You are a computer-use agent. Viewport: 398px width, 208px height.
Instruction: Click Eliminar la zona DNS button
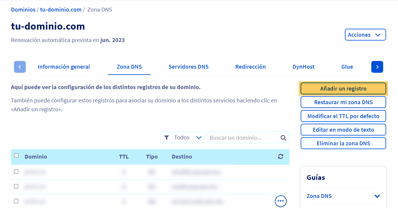click(x=343, y=143)
